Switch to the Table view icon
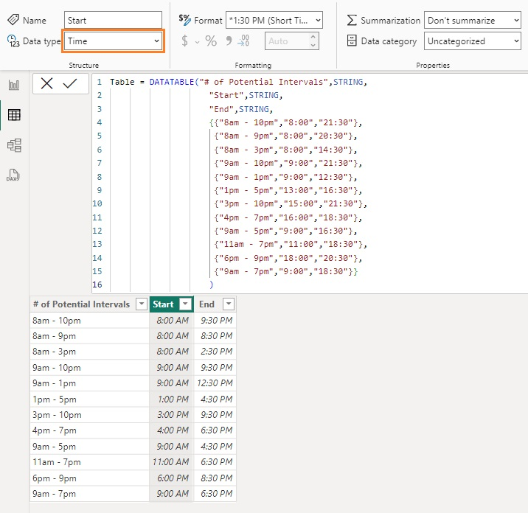The image size is (528, 513). [14, 115]
